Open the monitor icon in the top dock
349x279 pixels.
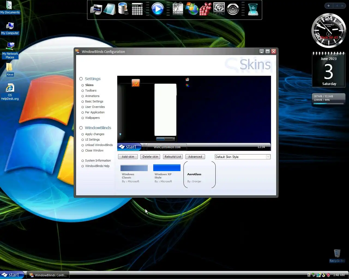point(96,9)
